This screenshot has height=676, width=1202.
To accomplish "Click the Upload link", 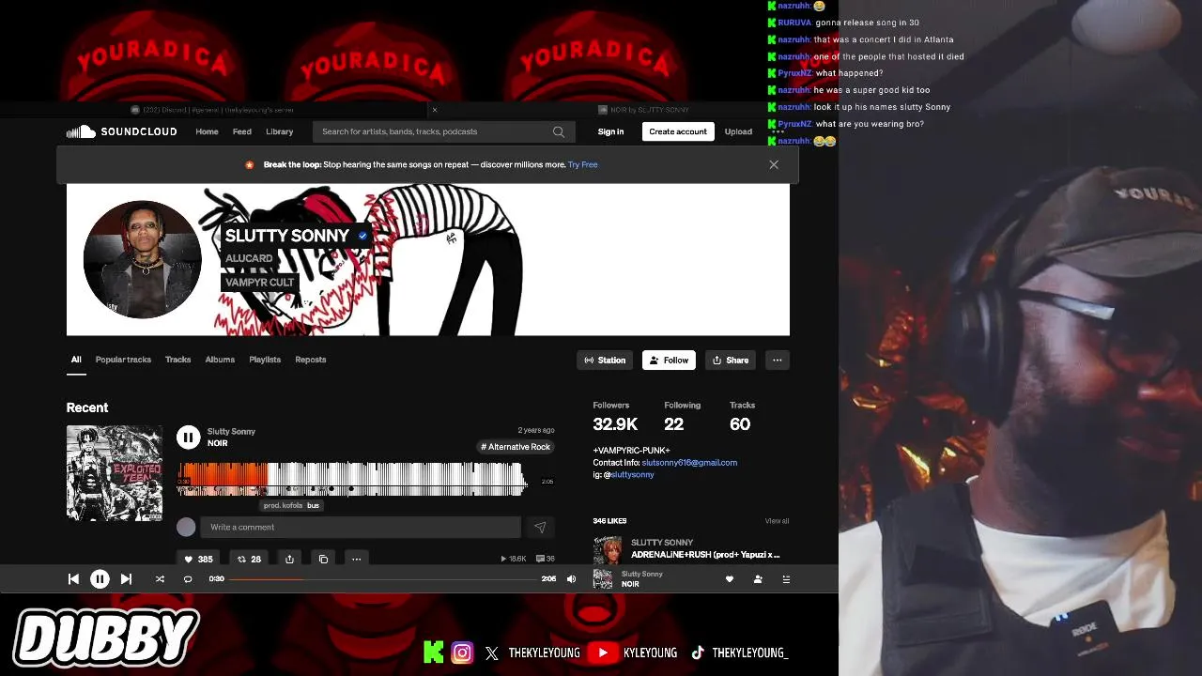I will click(x=738, y=131).
